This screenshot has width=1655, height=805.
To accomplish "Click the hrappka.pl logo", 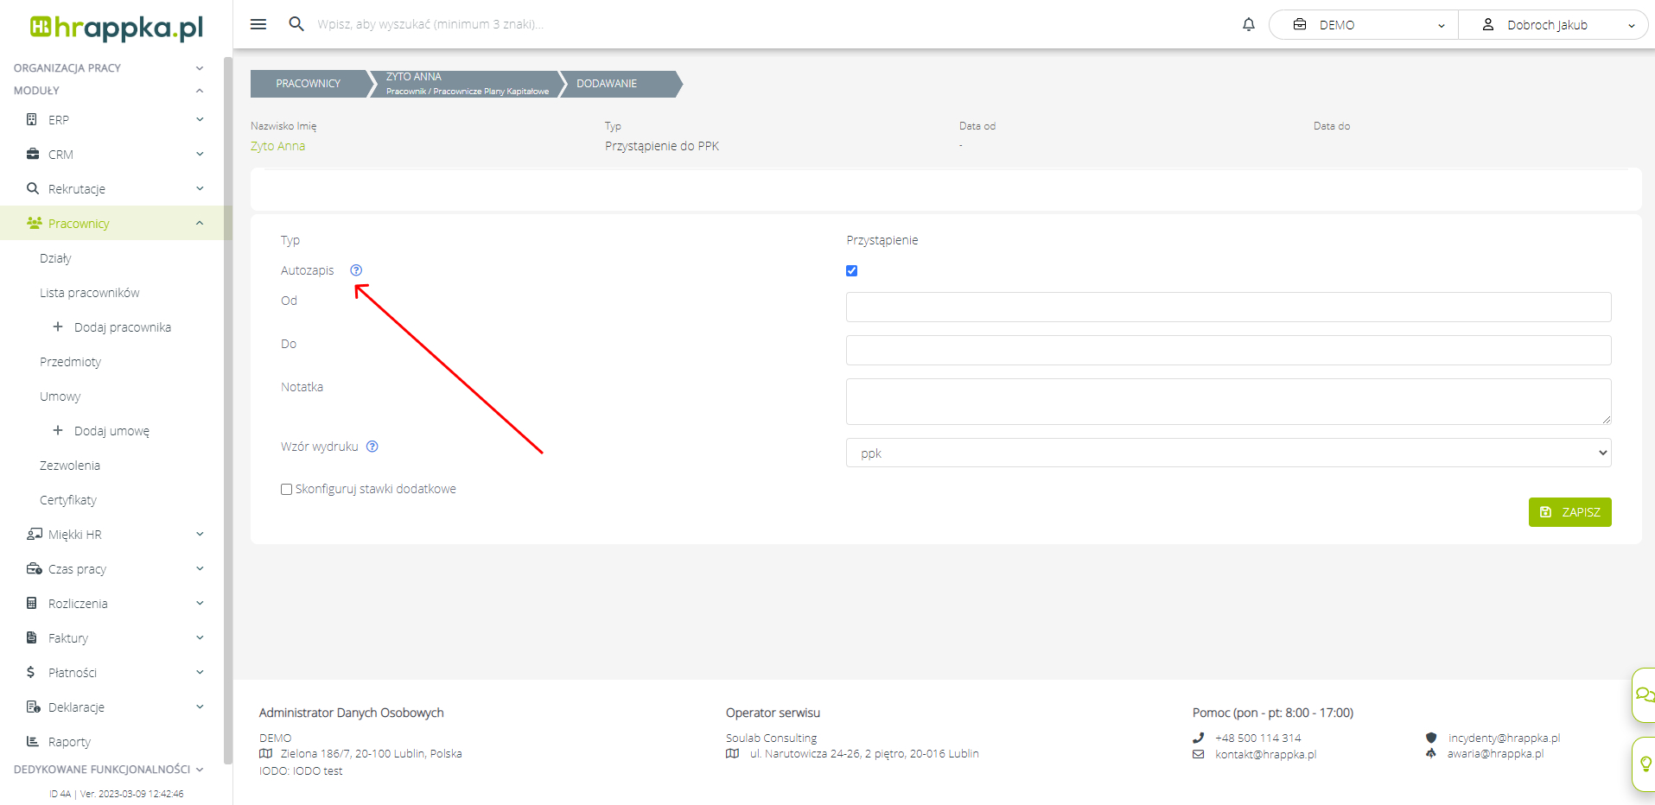I will [x=117, y=28].
